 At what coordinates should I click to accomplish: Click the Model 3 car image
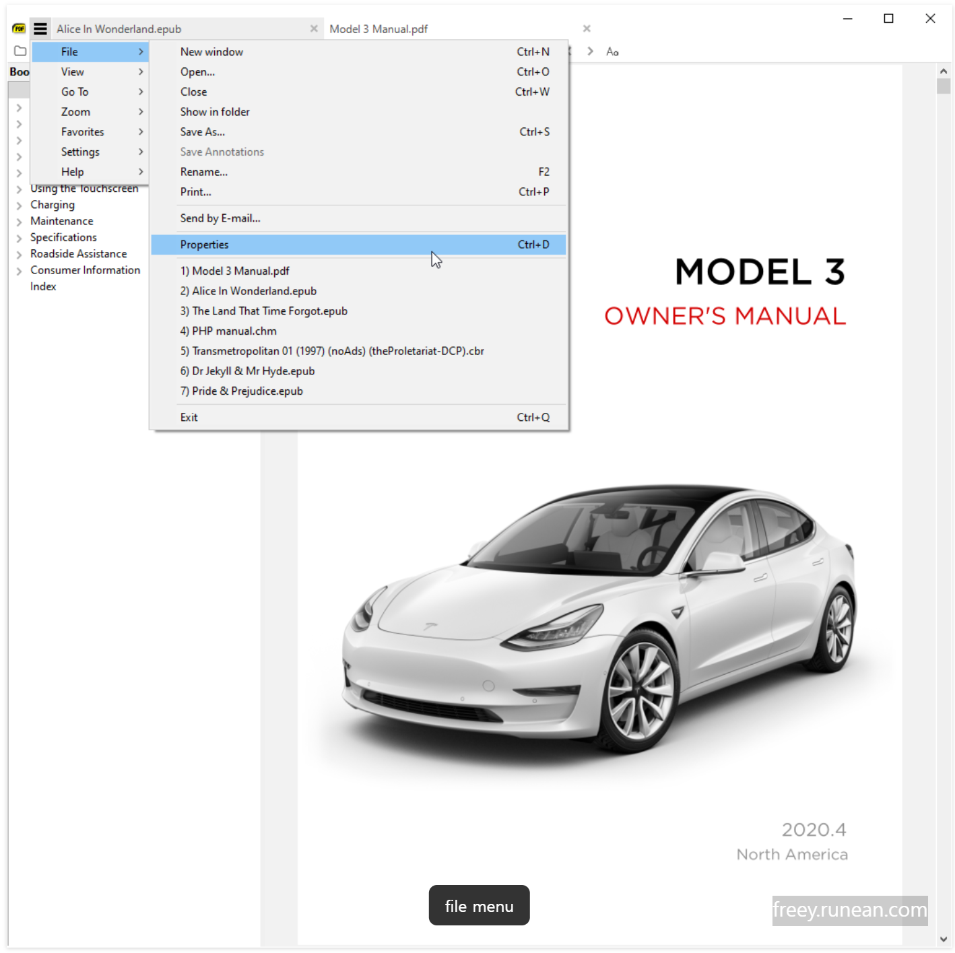pyautogui.click(x=599, y=620)
